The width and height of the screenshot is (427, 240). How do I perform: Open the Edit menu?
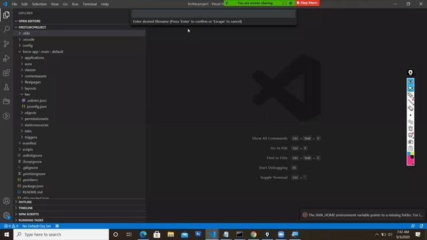coord(25,4)
